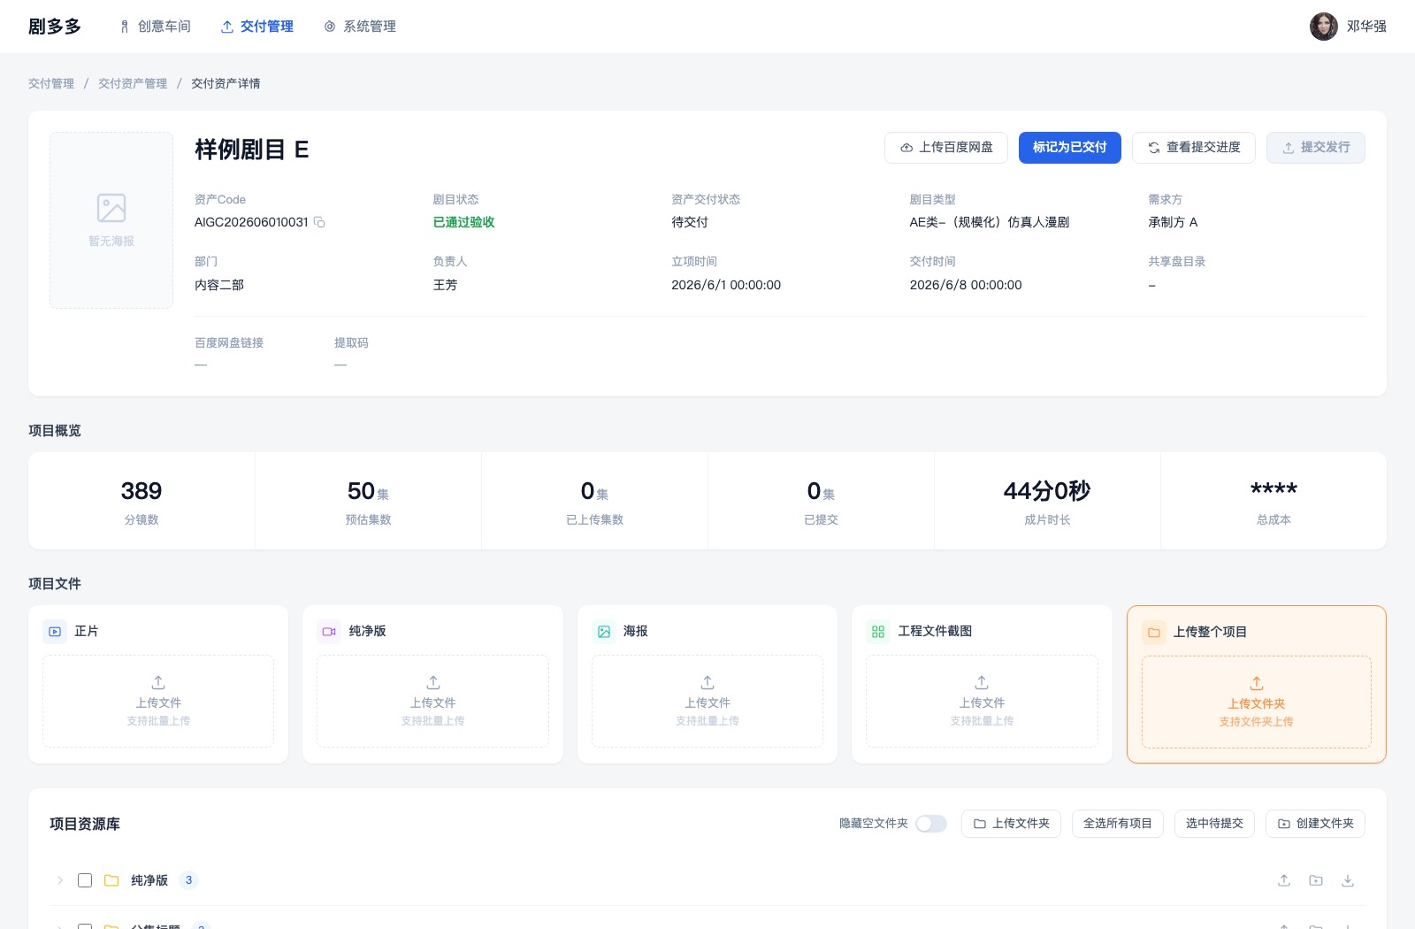Click the orange upload arrow in 上传整个项目
Viewport: 1415px width, 929px height.
click(x=1257, y=683)
